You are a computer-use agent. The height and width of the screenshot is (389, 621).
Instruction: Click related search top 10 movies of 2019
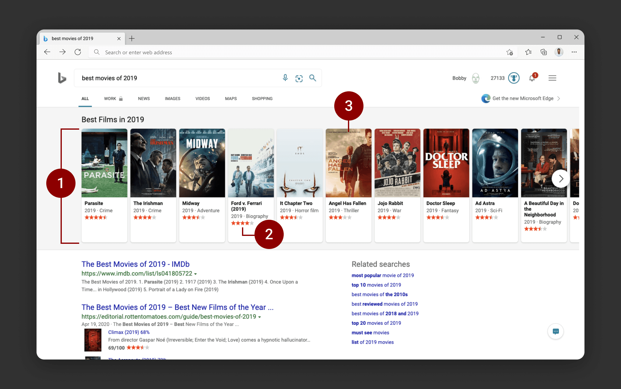pos(376,285)
